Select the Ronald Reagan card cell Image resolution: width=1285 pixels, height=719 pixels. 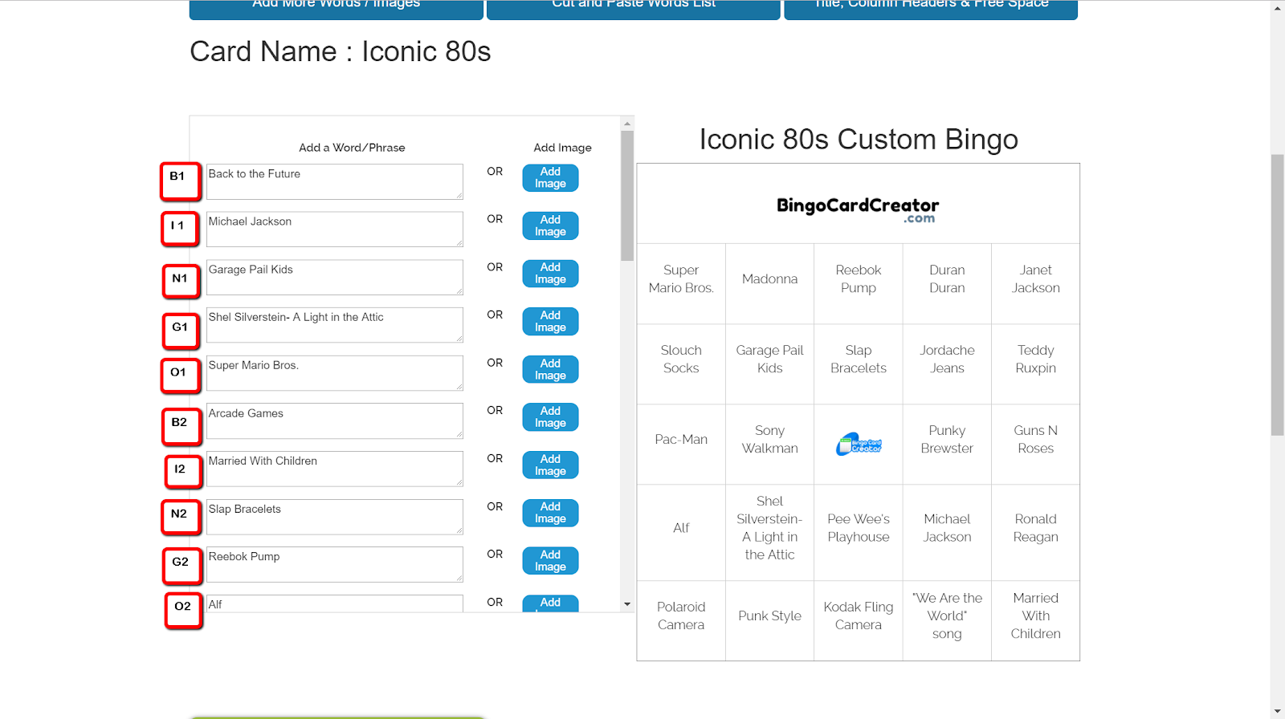tap(1036, 533)
